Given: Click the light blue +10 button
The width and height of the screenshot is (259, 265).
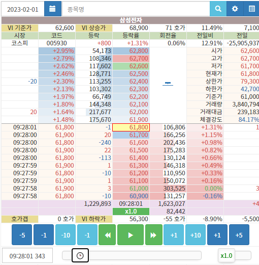Looking at the screenshot, I should (196, 235).
